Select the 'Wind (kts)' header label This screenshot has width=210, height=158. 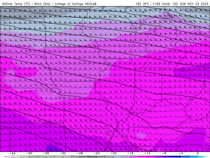coord(42,4)
